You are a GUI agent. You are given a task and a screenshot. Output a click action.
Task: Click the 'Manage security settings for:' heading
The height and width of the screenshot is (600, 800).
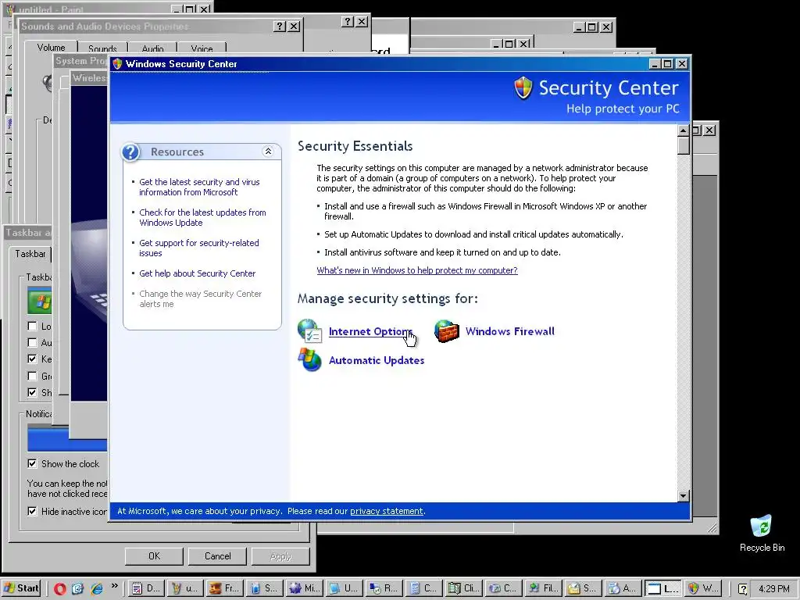387,298
